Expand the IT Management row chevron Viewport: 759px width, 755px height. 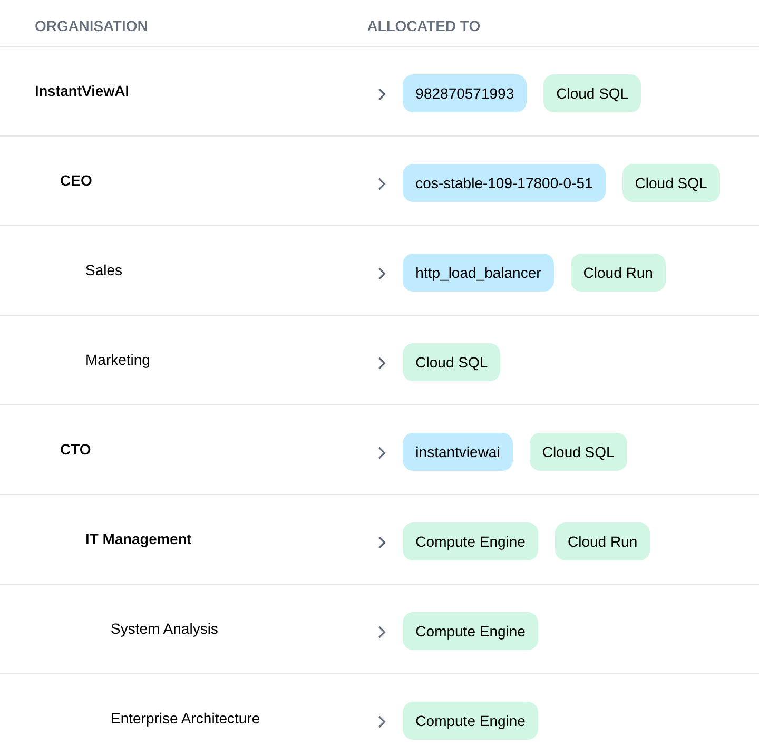pyautogui.click(x=382, y=543)
